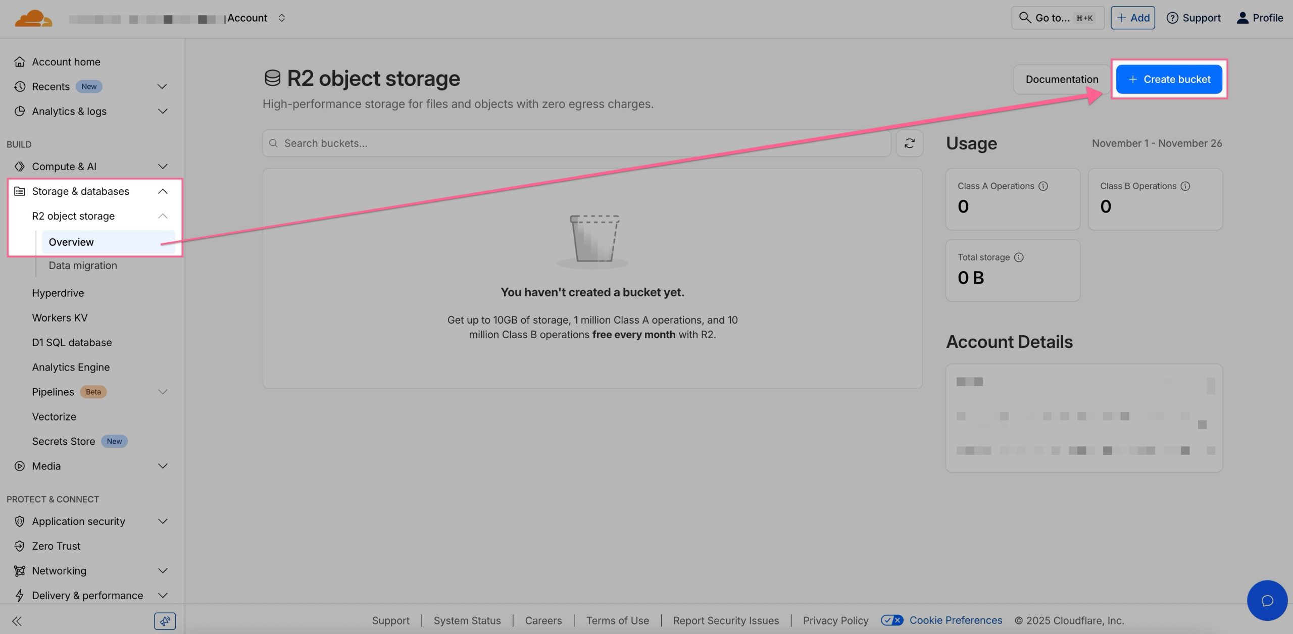Expand Application security chevron
The width and height of the screenshot is (1293, 634).
[x=162, y=521]
